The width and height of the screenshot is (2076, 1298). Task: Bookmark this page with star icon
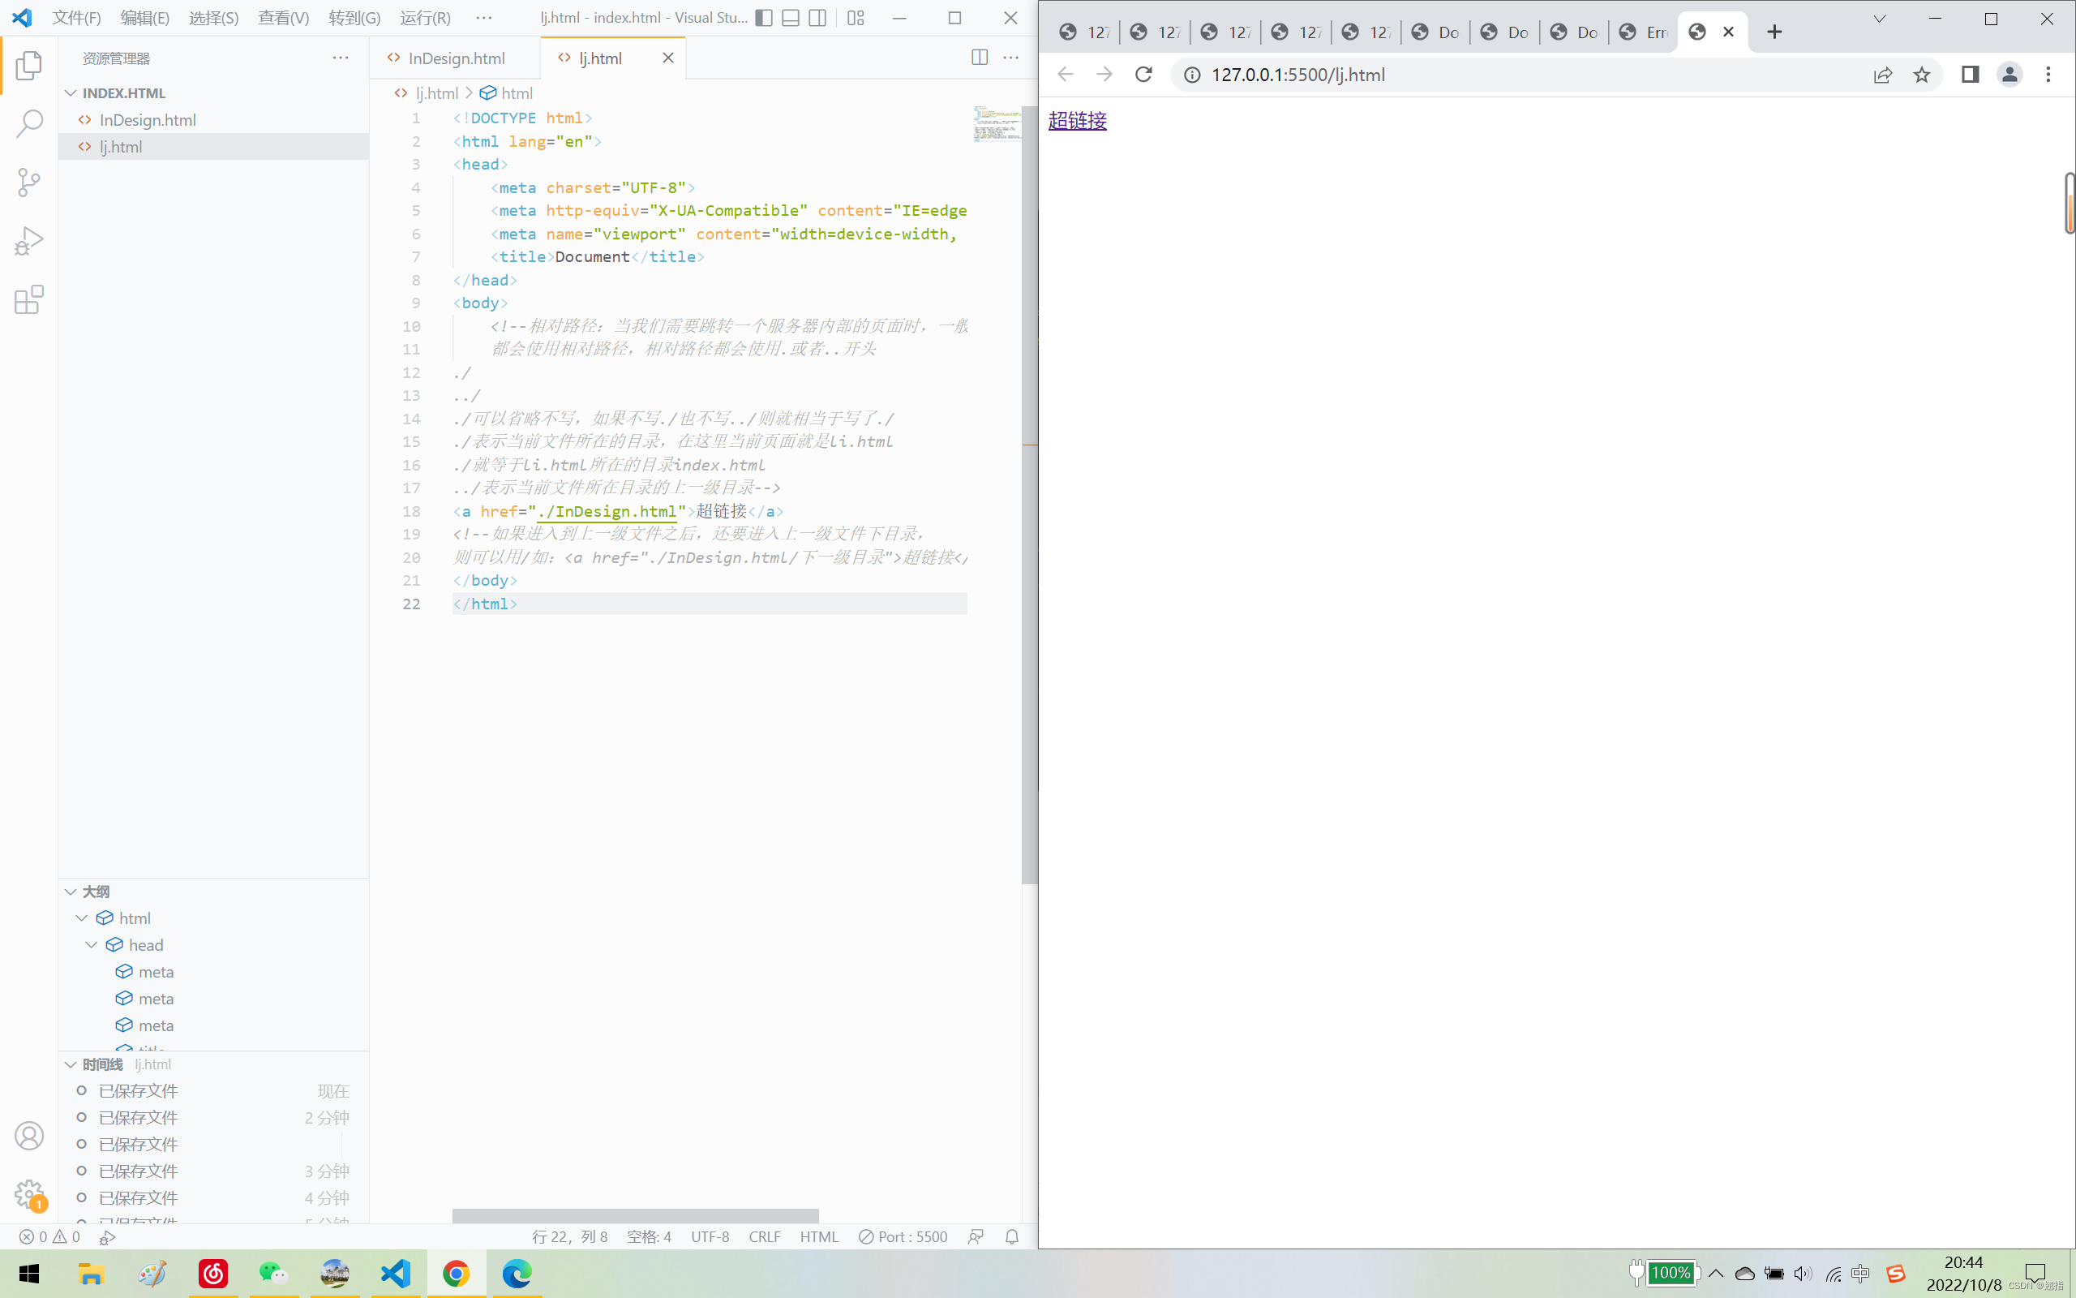[x=1922, y=75]
